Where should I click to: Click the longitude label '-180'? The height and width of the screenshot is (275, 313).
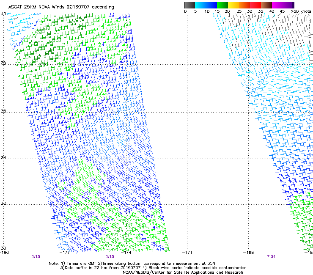[4, 253]
